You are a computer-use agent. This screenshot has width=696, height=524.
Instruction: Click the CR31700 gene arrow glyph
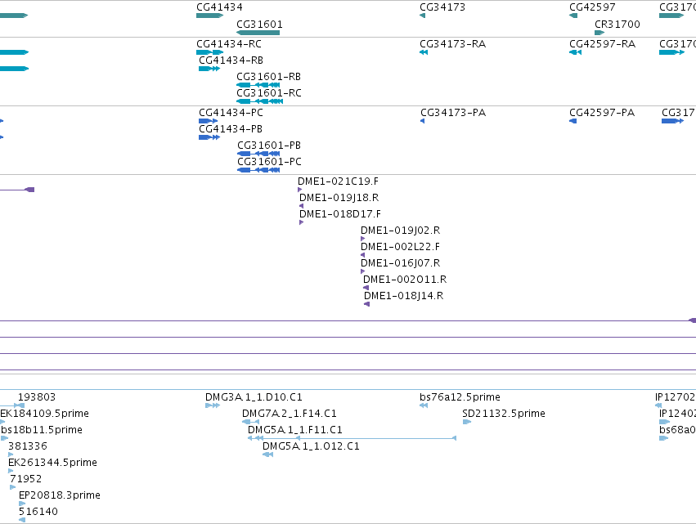tap(599, 33)
